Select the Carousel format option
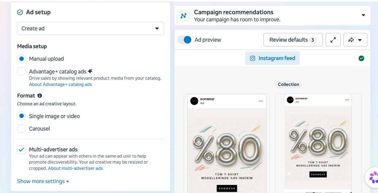 21,128
